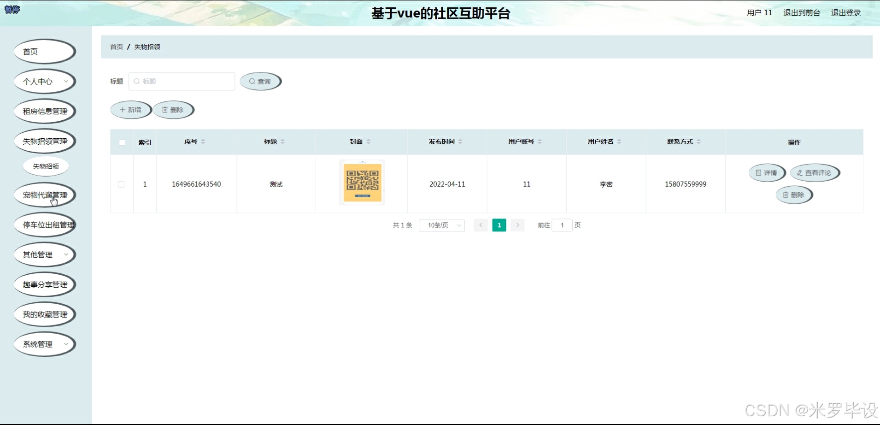Click 用户 11 label in header
The image size is (880, 425).
[x=759, y=13]
